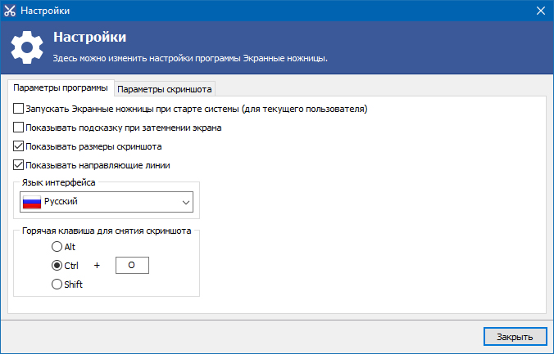
Task: Pick Shift as the hotkey modifier
Action: (57, 285)
